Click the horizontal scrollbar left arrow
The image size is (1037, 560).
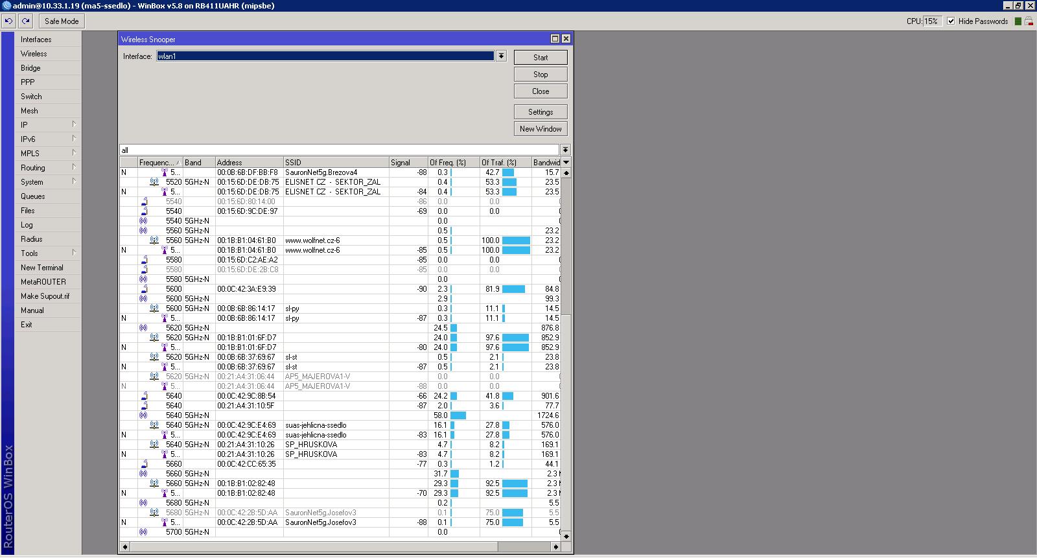(124, 547)
